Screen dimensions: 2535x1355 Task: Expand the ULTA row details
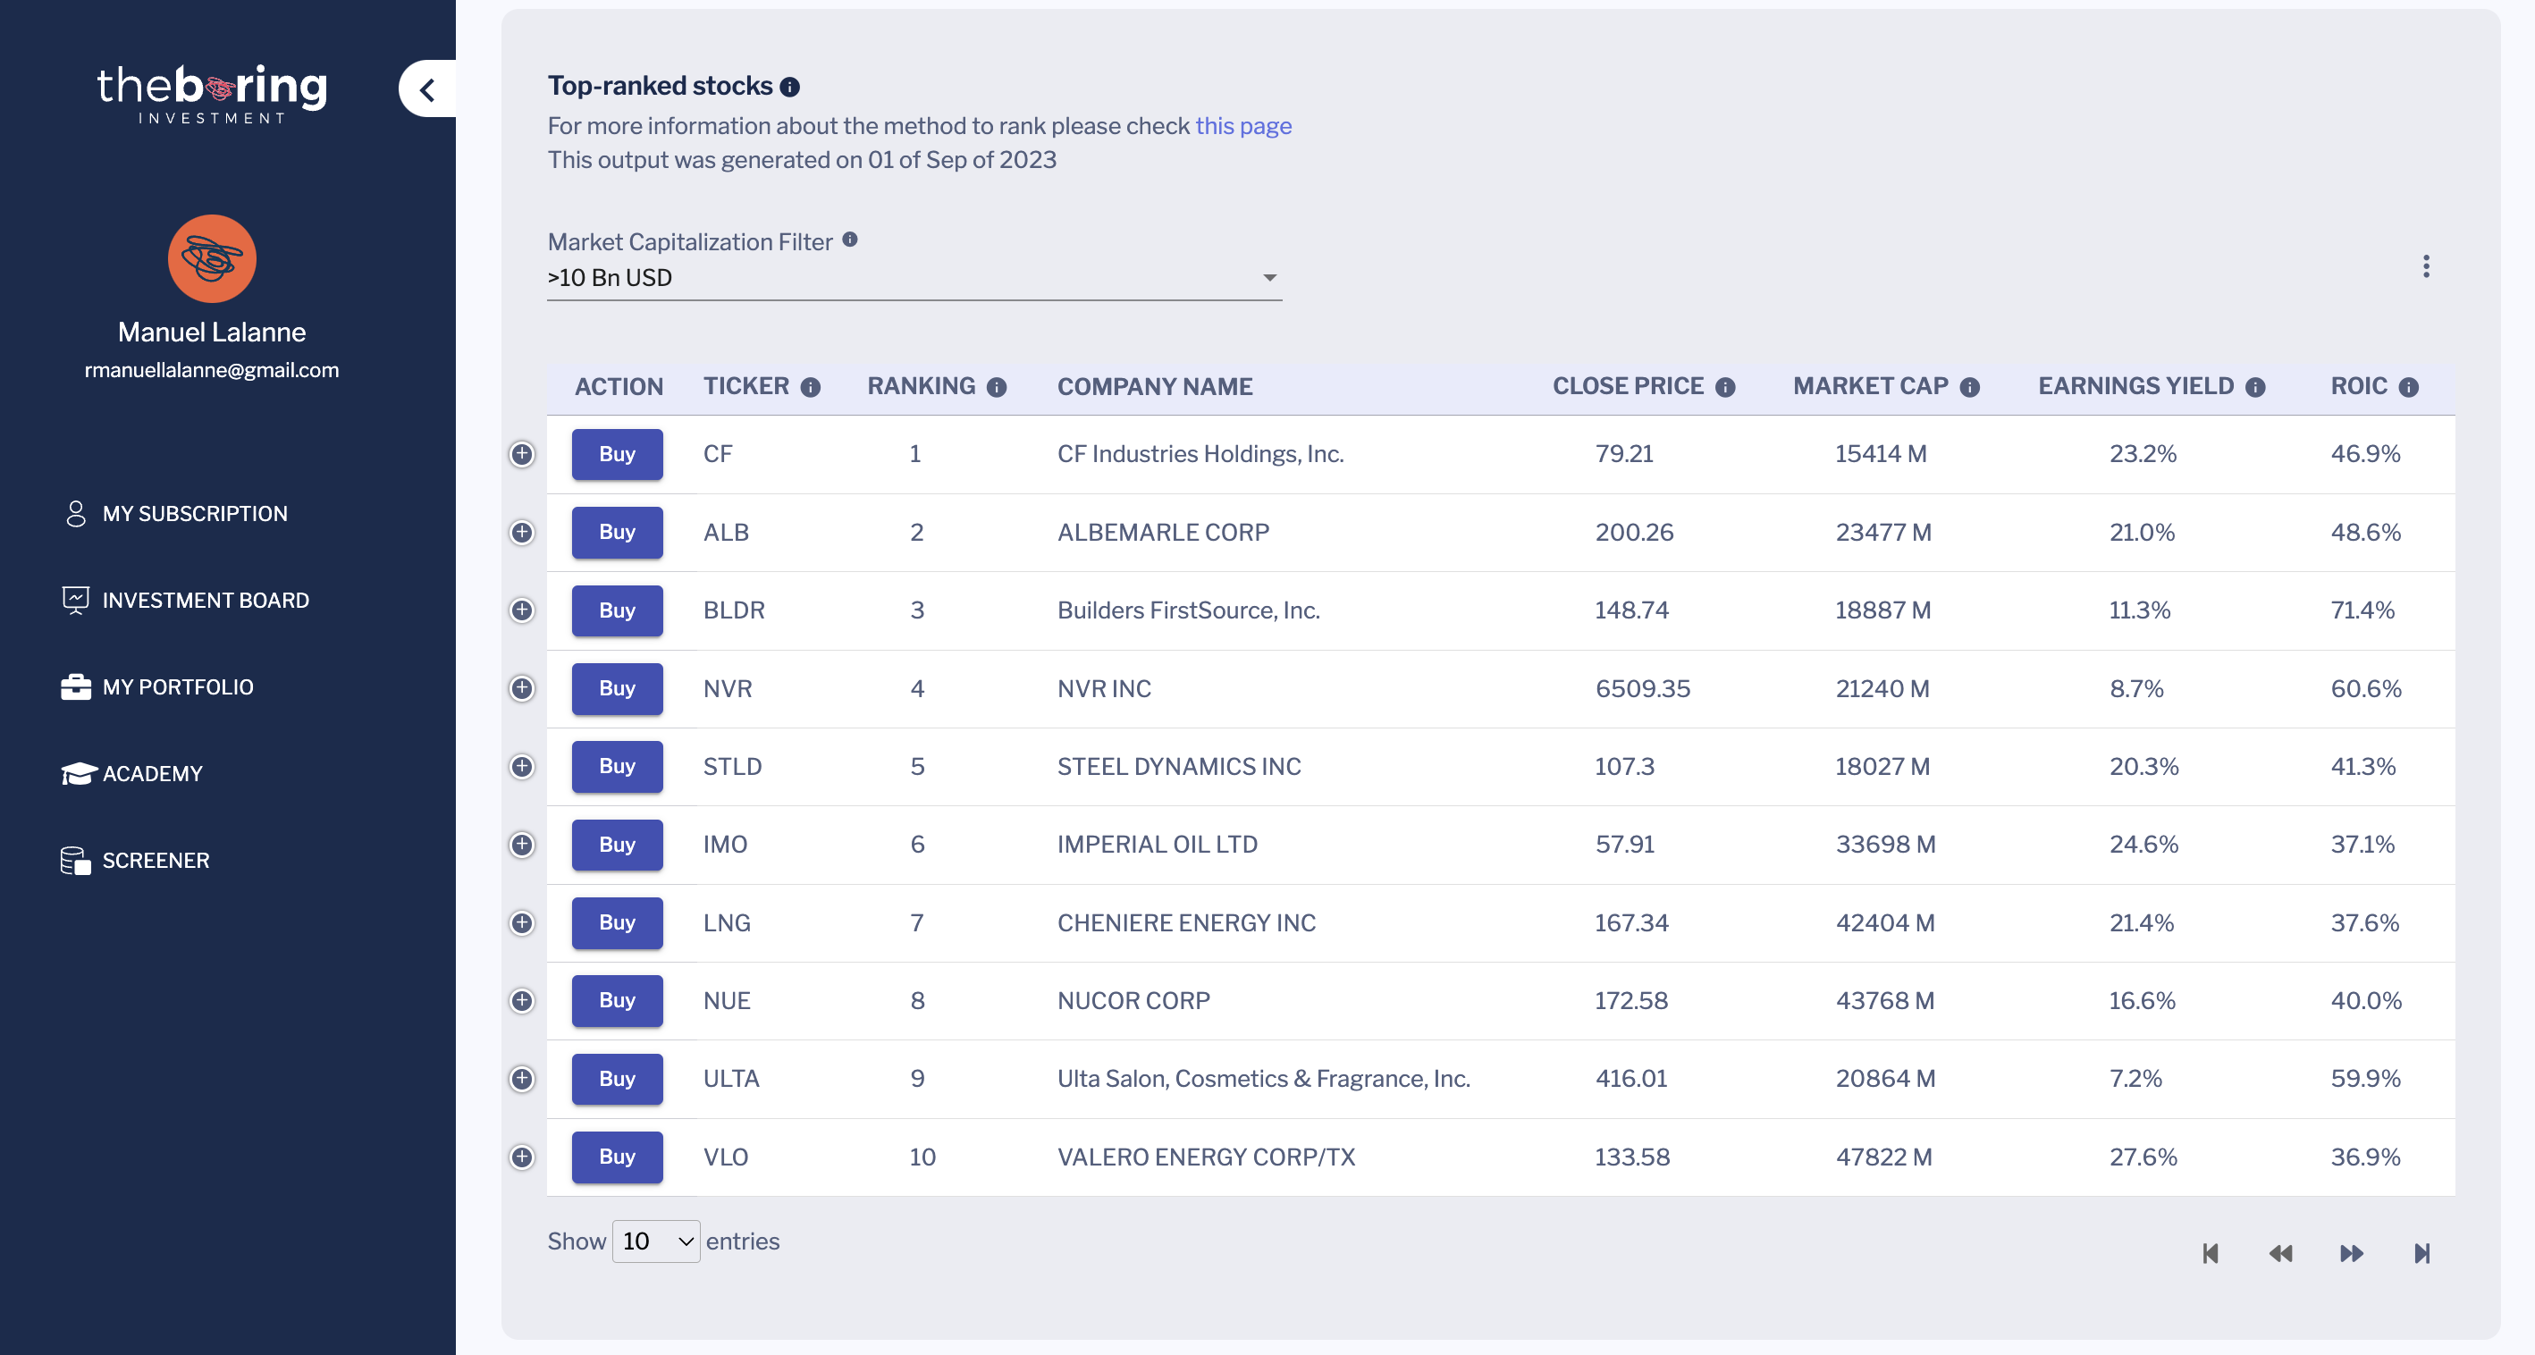point(521,1079)
